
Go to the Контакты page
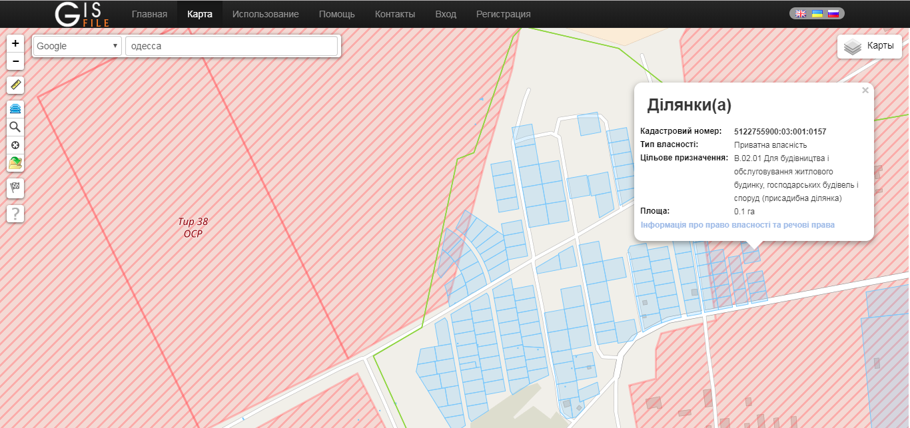tap(394, 14)
